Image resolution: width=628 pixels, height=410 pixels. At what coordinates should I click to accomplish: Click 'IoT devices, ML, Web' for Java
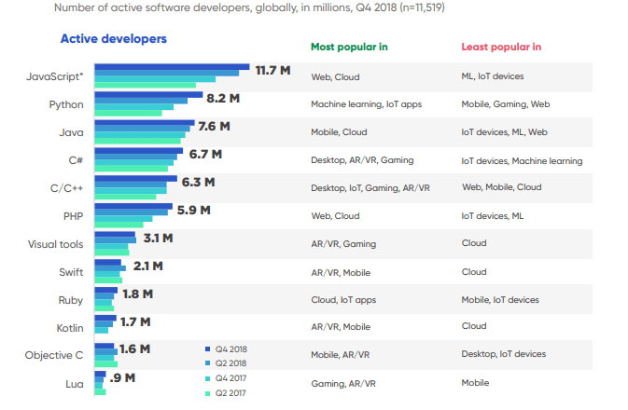(504, 132)
